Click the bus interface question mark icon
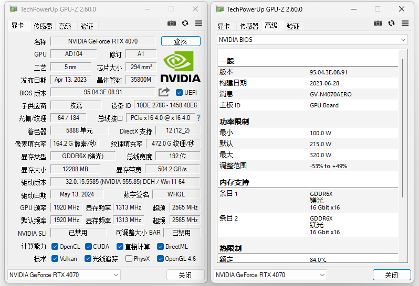Screen dimensions: 419x286 pos(198,118)
